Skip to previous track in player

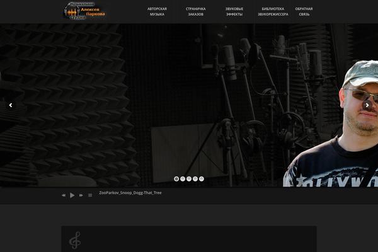(64, 195)
